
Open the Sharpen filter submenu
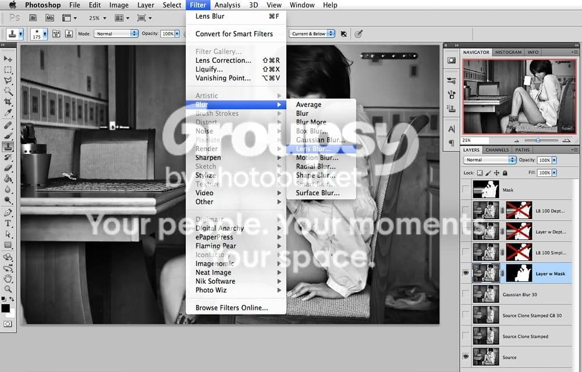236,158
